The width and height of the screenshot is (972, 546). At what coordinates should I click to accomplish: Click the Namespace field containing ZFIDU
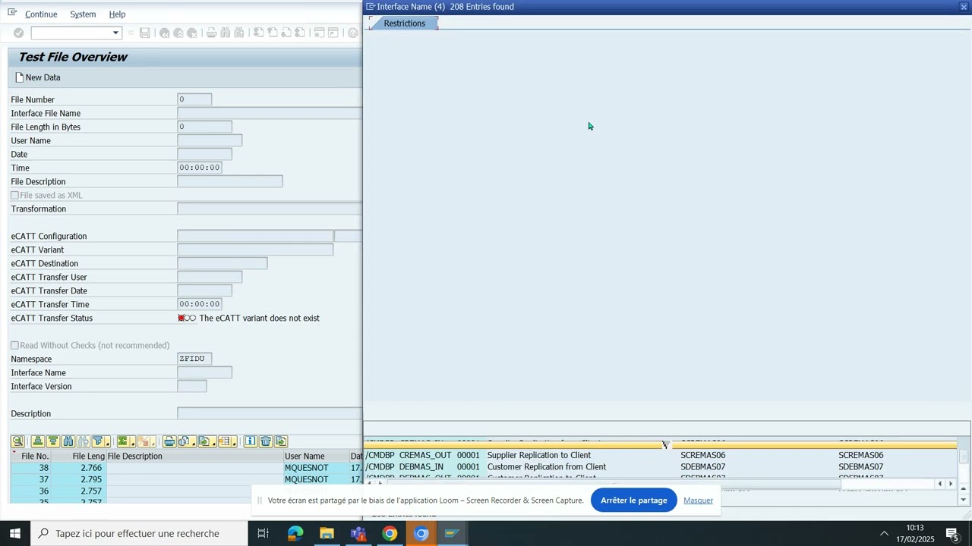point(194,359)
